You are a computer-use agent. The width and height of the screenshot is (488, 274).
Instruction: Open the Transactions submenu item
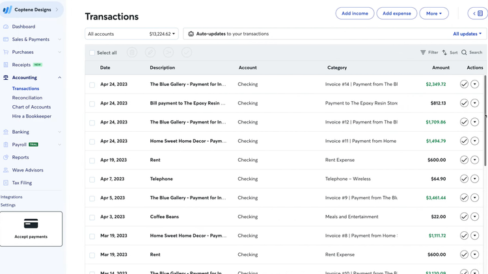[x=25, y=88]
